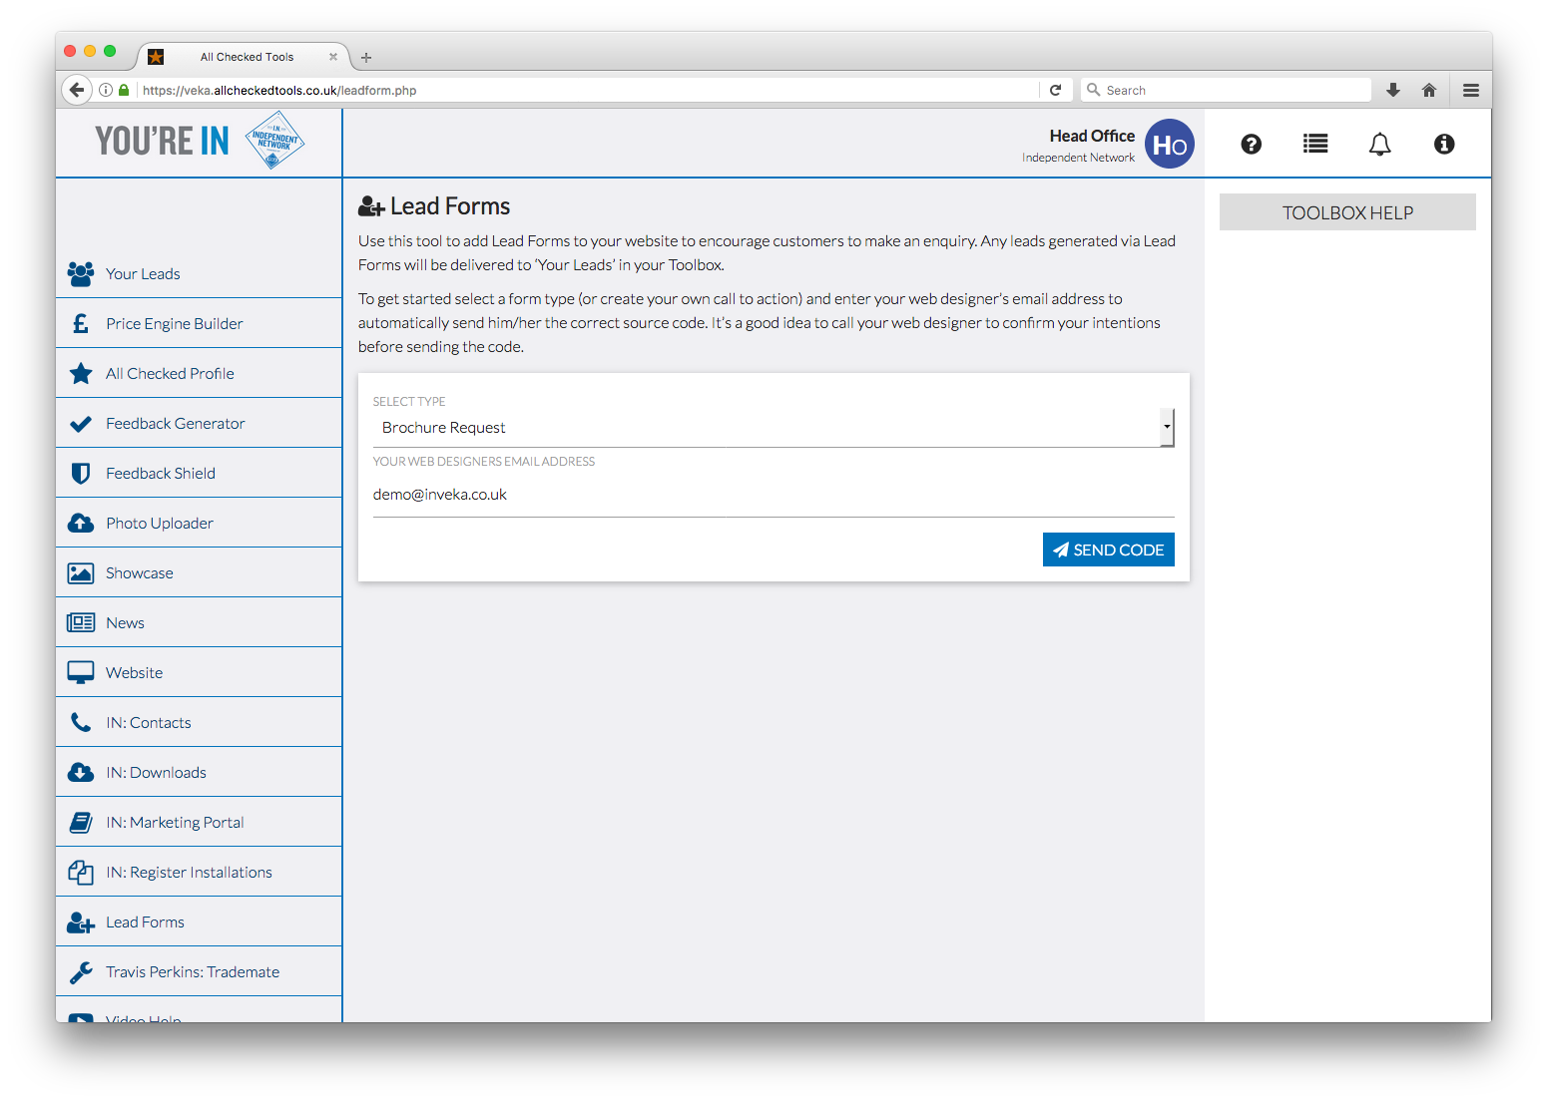Click the web designer's email address field
The image size is (1548, 1102).
point(773,495)
